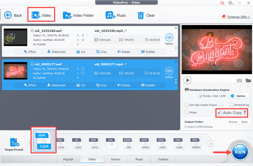The height and width of the screenshot is (166, 253).
Task: Apply Effect to vid_1025240
Action: 30,52
